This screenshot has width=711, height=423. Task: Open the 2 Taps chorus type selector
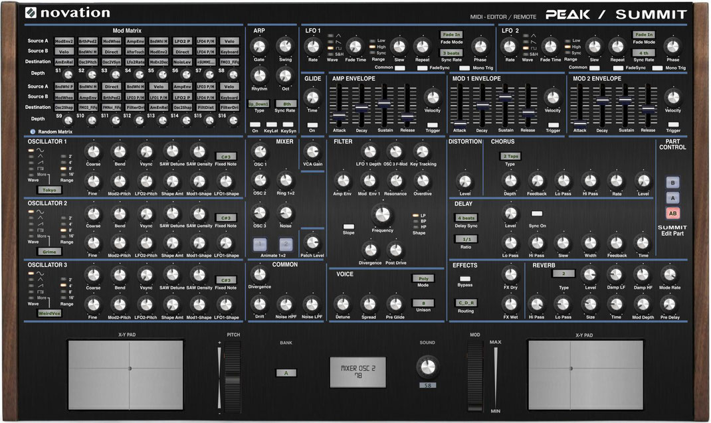click(510, 157)
